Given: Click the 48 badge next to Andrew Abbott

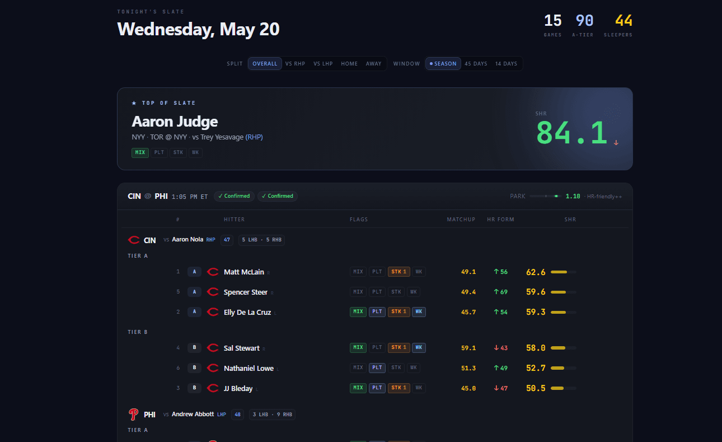Looking at the screenshot, I should [237, 415].
